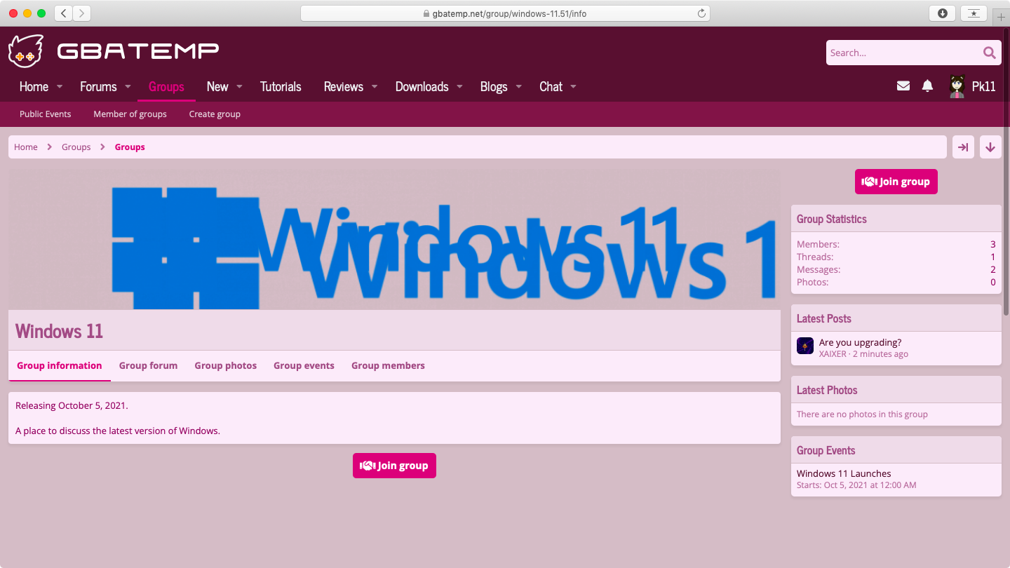
Task: Reload the page via the address bar icon
Action: tap(701, 13)
